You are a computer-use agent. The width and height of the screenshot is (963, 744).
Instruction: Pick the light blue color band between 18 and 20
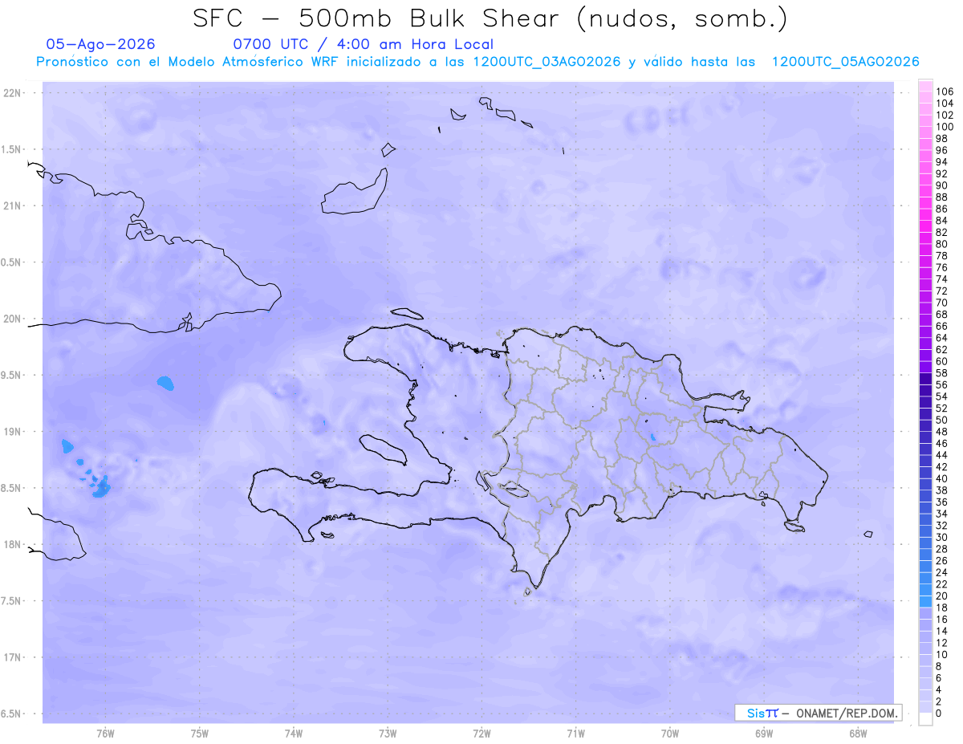coord(925,601)
